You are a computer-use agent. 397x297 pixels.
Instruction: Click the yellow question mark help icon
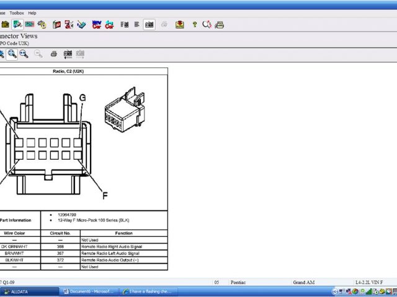click(194, 25)
